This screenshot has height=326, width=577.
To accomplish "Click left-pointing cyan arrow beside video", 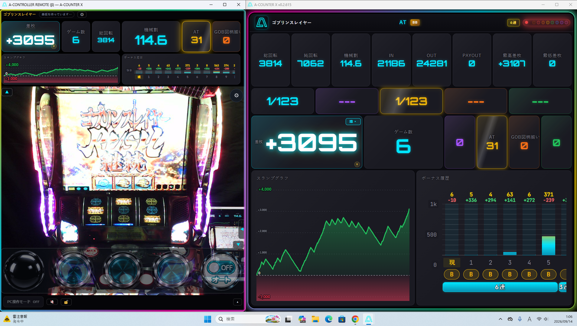I will [242, 229].
